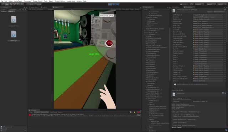
Task: Open the Account dropdown
Action: [x=199, y=4]
